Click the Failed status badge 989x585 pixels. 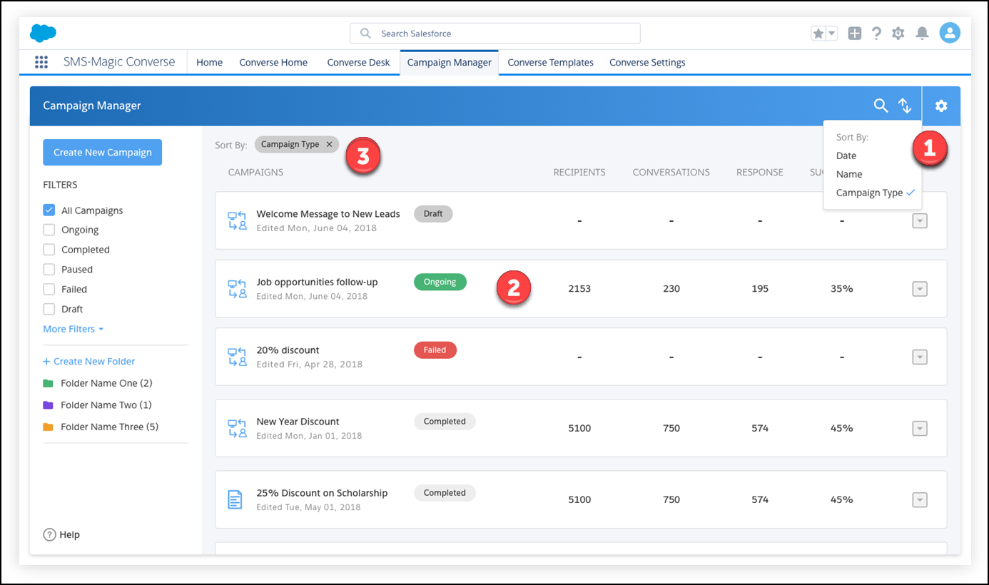pos(435,350)
